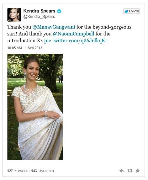Click the Kendra Spears display name

pyautogui.click(x=39, y=11)
